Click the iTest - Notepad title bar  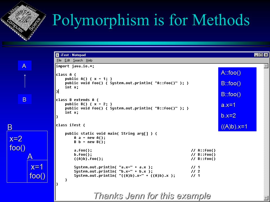[x=161, y=55]
